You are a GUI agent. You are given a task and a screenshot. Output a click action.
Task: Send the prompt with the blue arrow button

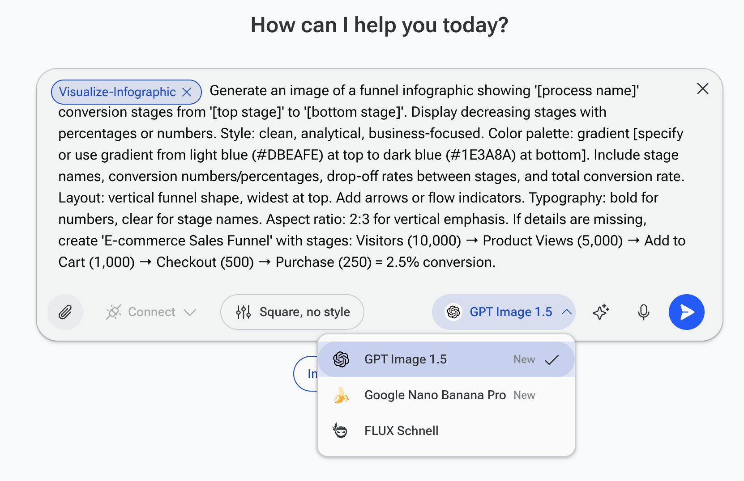[x=687, y=312]
